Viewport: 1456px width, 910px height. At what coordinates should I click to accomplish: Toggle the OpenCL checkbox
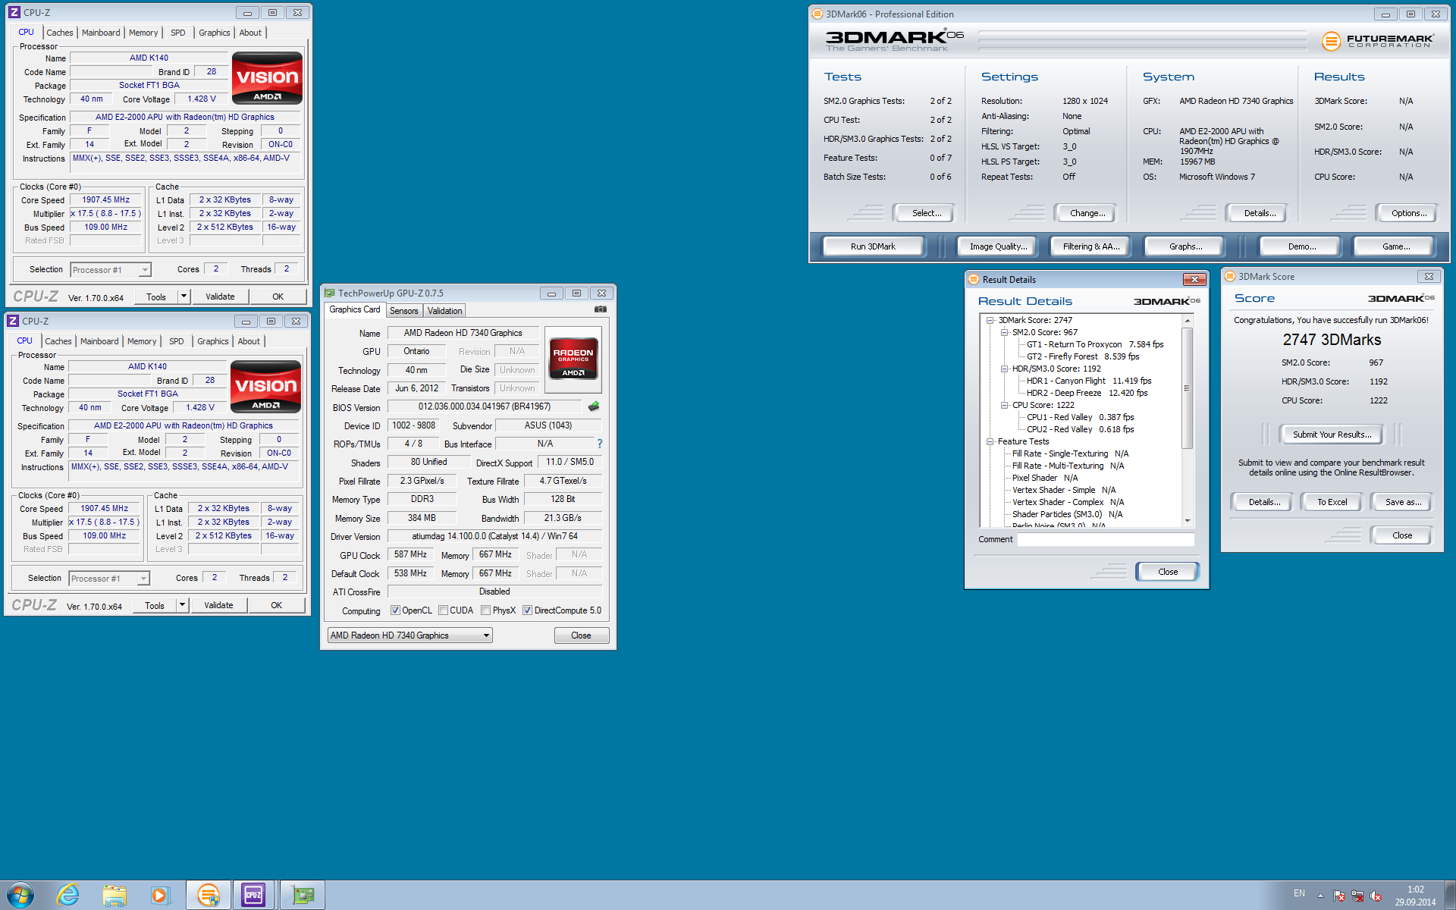pyautogui.click(x=395, y=610)
